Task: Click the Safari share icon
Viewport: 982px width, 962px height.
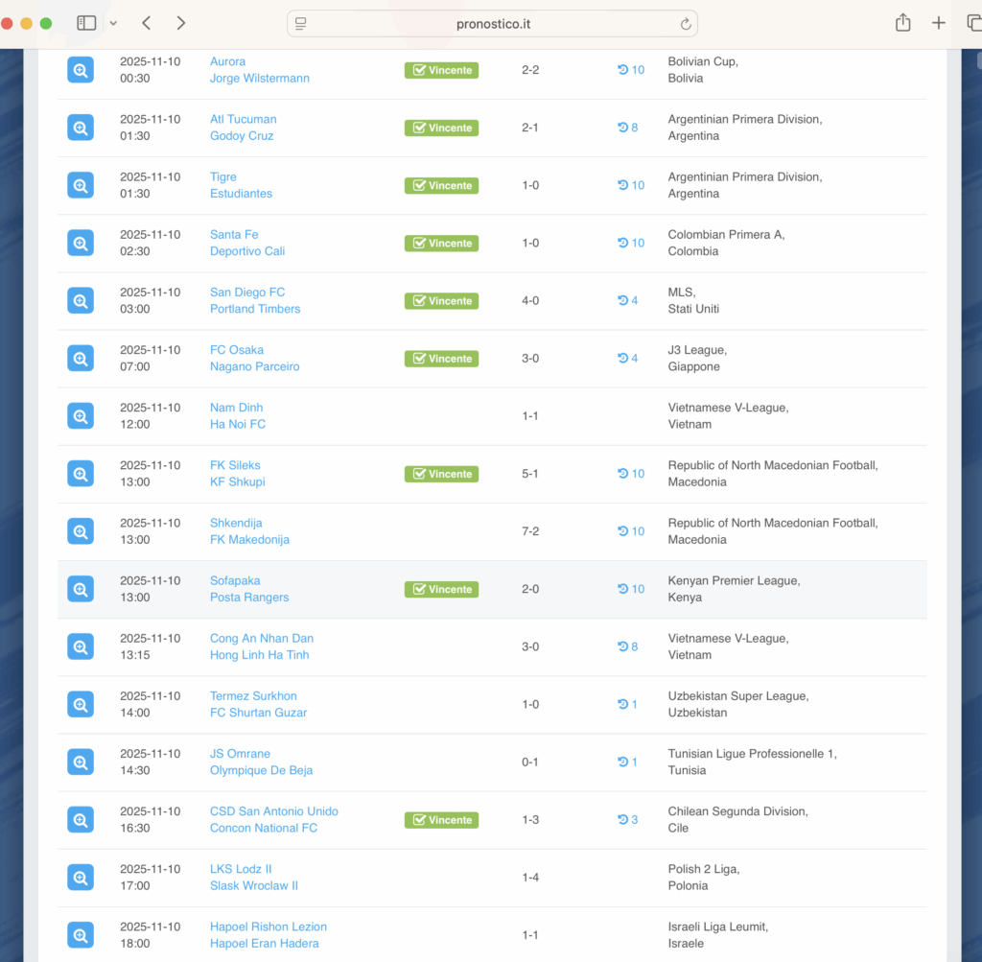Action: tap(902, 23)
